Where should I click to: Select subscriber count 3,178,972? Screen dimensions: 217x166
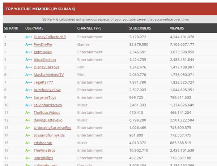coord(137,37)
